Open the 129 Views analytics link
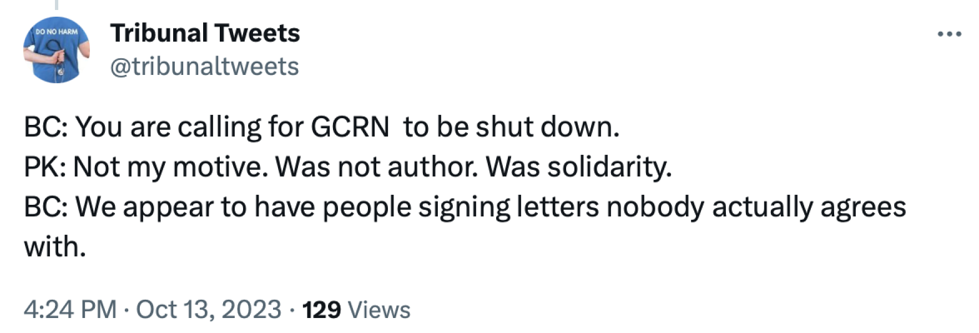979x333 pixels. point(356,309)
